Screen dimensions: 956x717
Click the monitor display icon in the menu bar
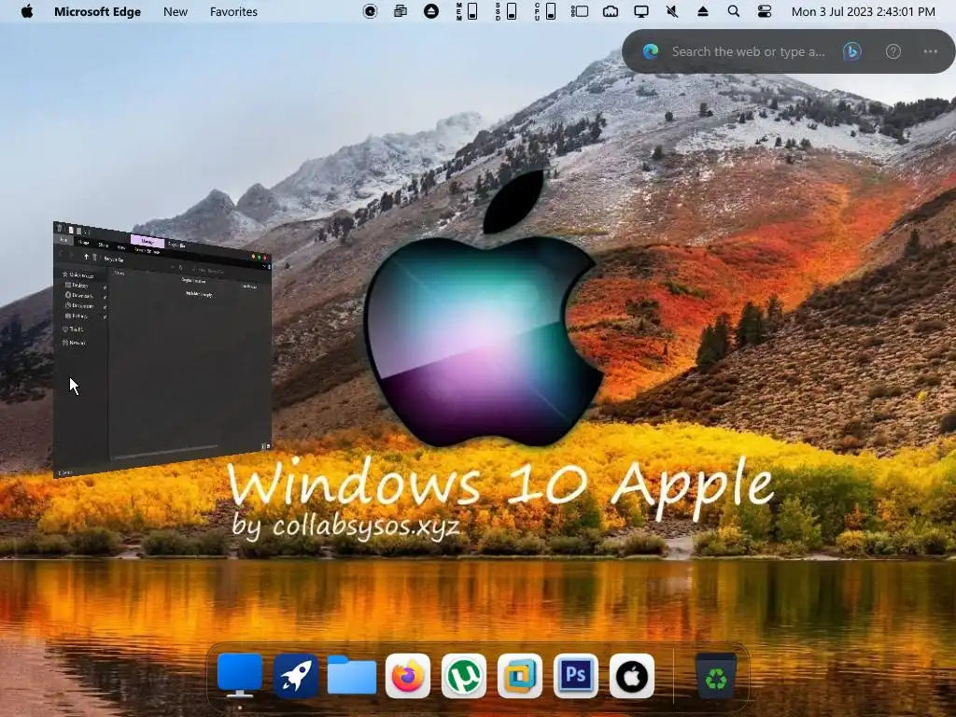(641, 11)
